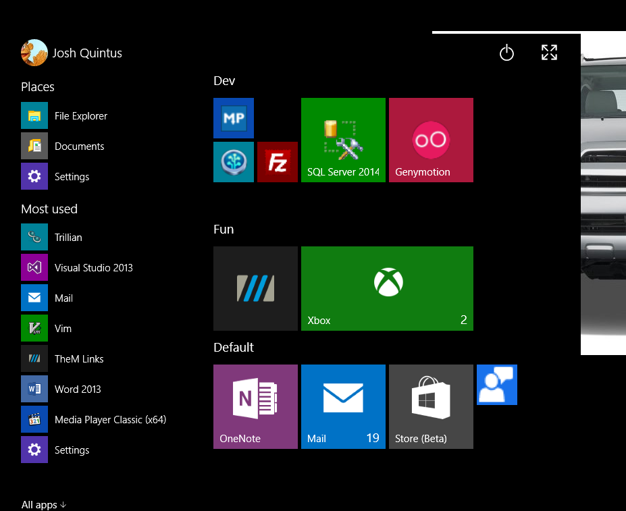Viewport: 626px width, 511px height.
Task: Open the striped TheM tile in Fun
Action: point(255,289)
